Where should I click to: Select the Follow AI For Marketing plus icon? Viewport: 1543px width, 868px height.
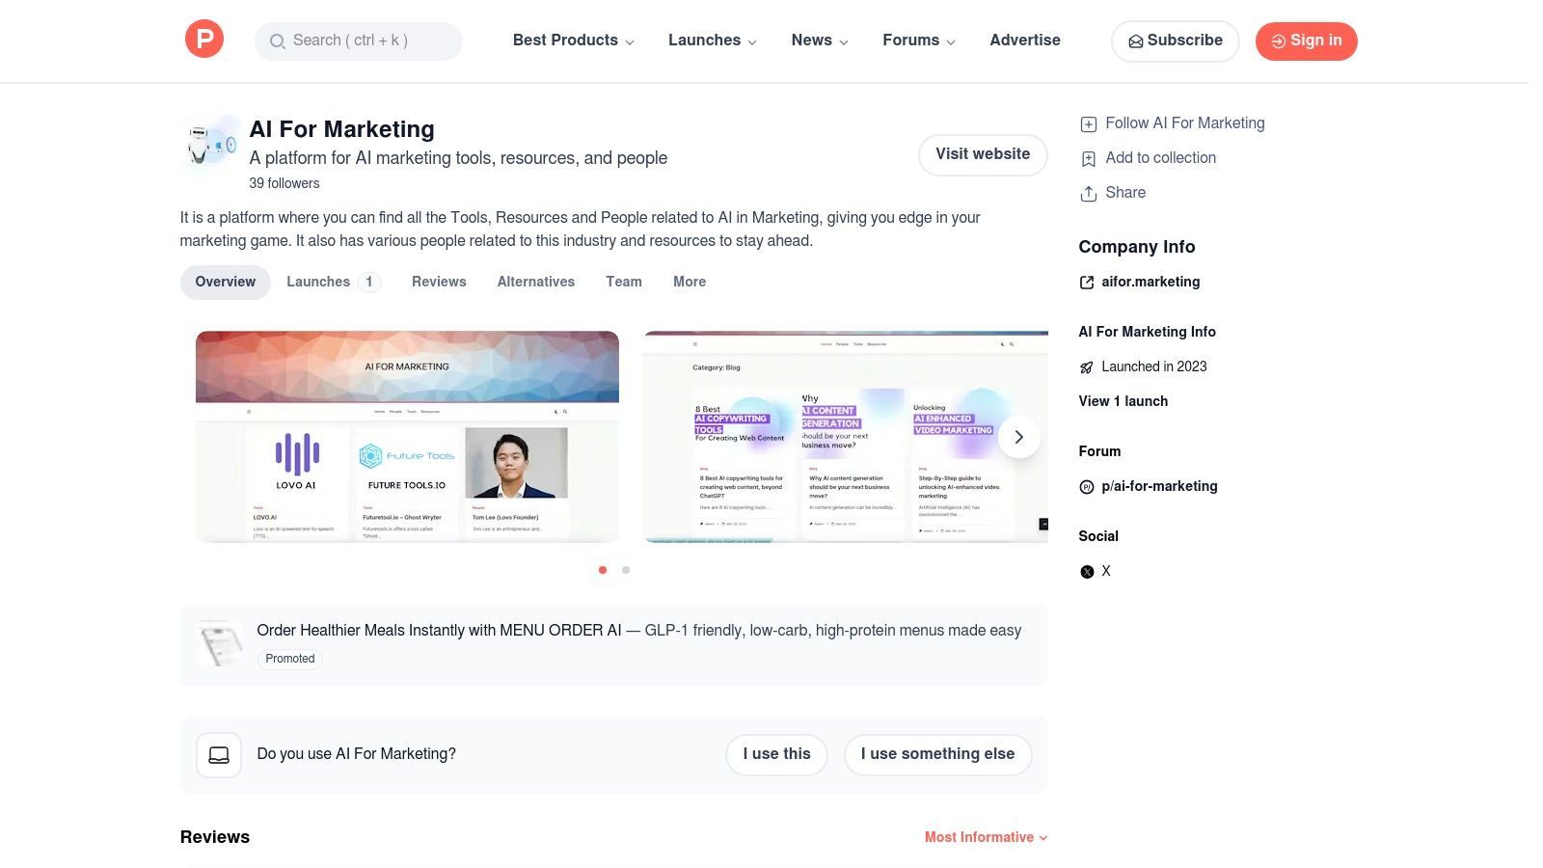[x=1088, y=123]
